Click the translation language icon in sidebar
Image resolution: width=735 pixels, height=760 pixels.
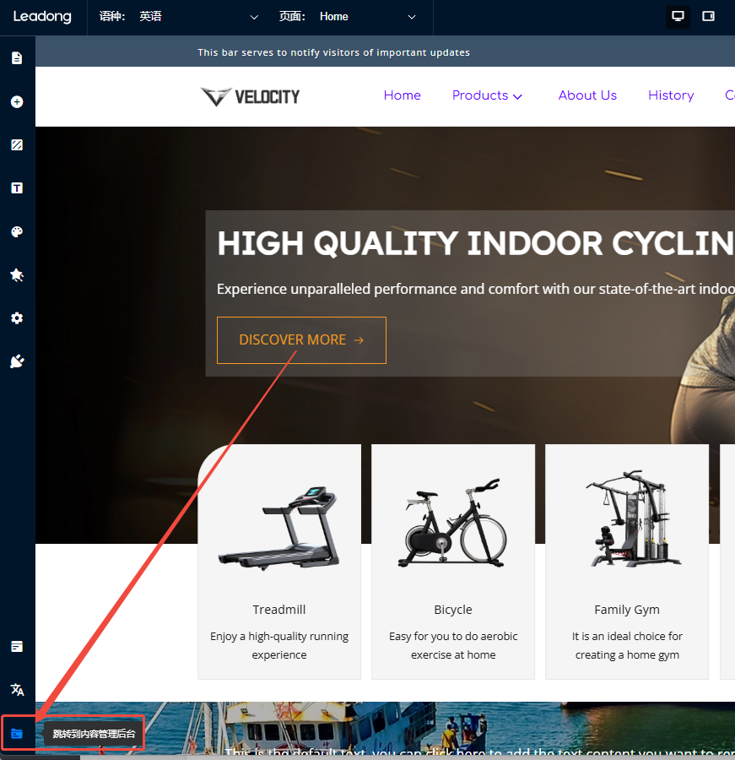(x=17, y=689)
